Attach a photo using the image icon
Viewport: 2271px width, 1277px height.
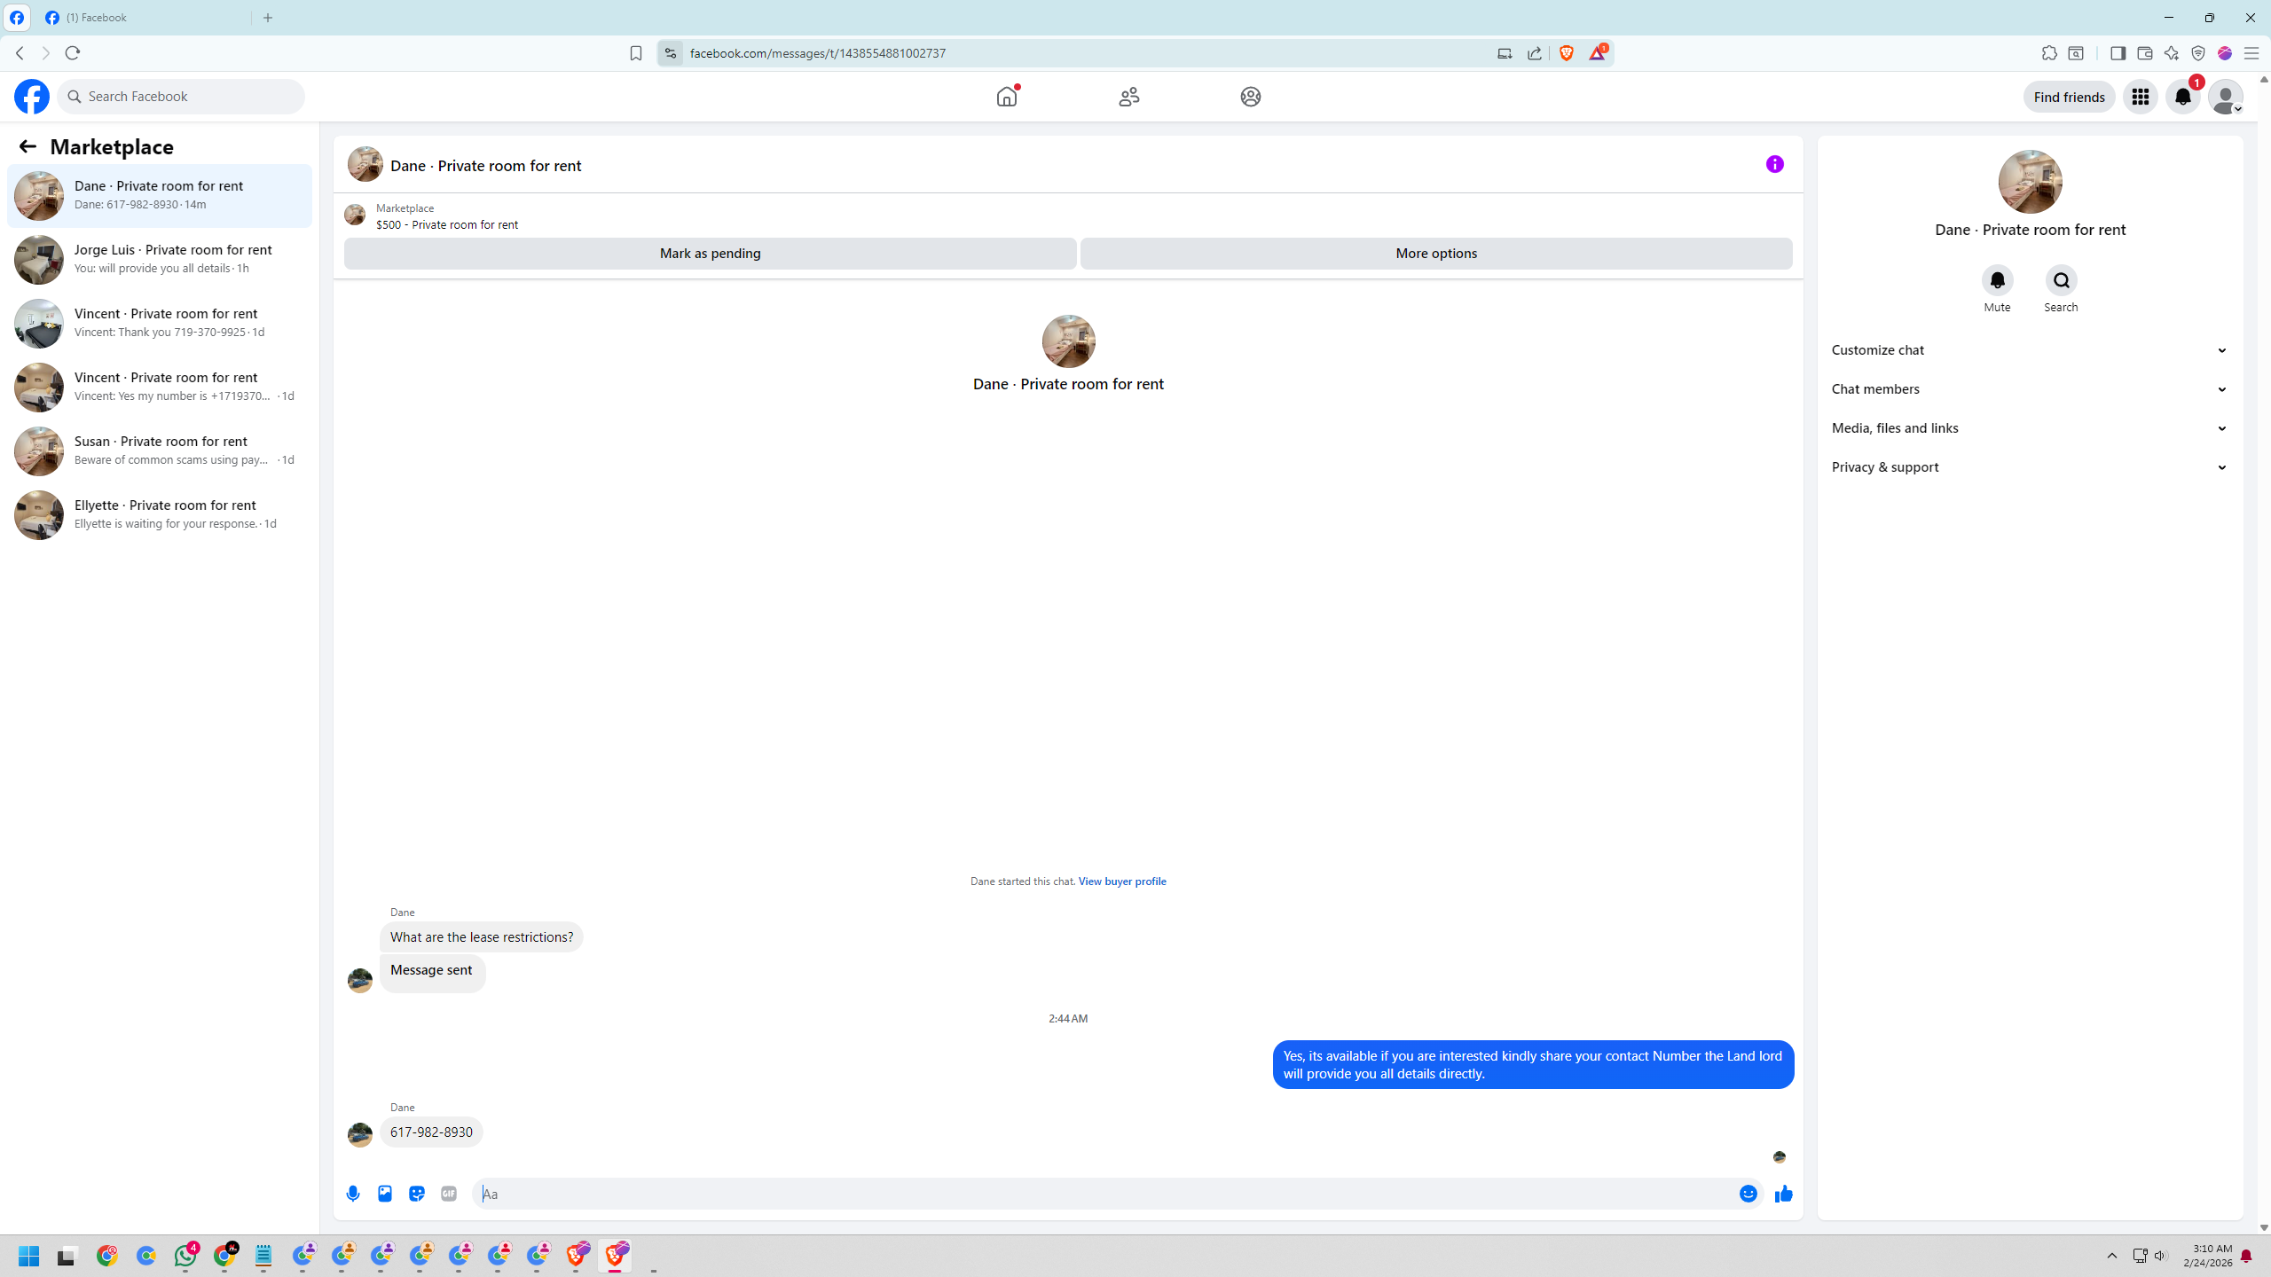point(385,1194)
